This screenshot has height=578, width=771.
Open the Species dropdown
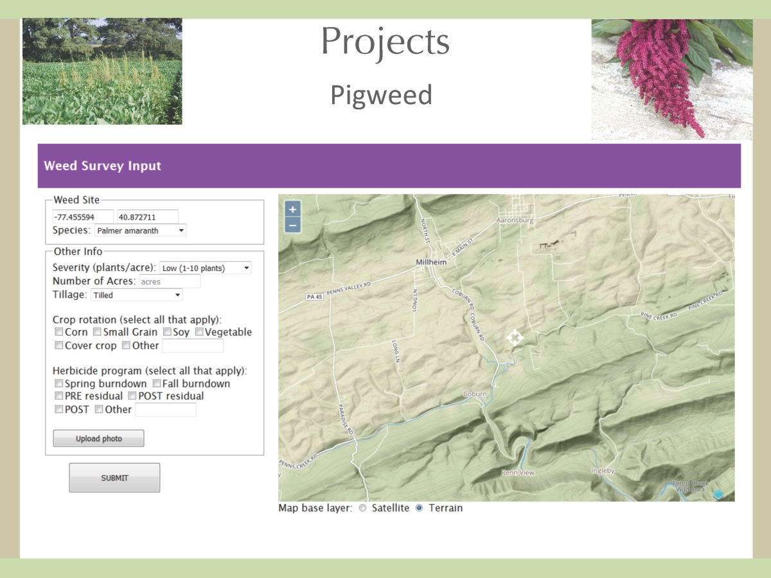(140, 231)
